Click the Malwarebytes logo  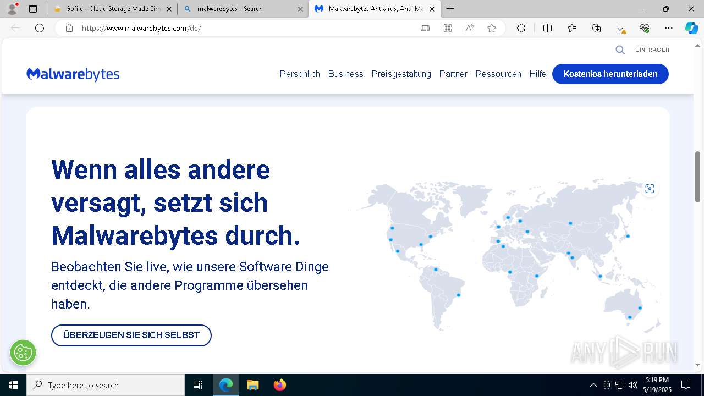(x=73, y=74)
